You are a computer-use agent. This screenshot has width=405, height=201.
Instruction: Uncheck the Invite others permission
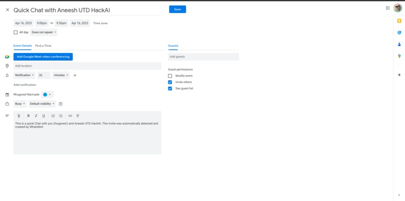click(x=170, y=82)
